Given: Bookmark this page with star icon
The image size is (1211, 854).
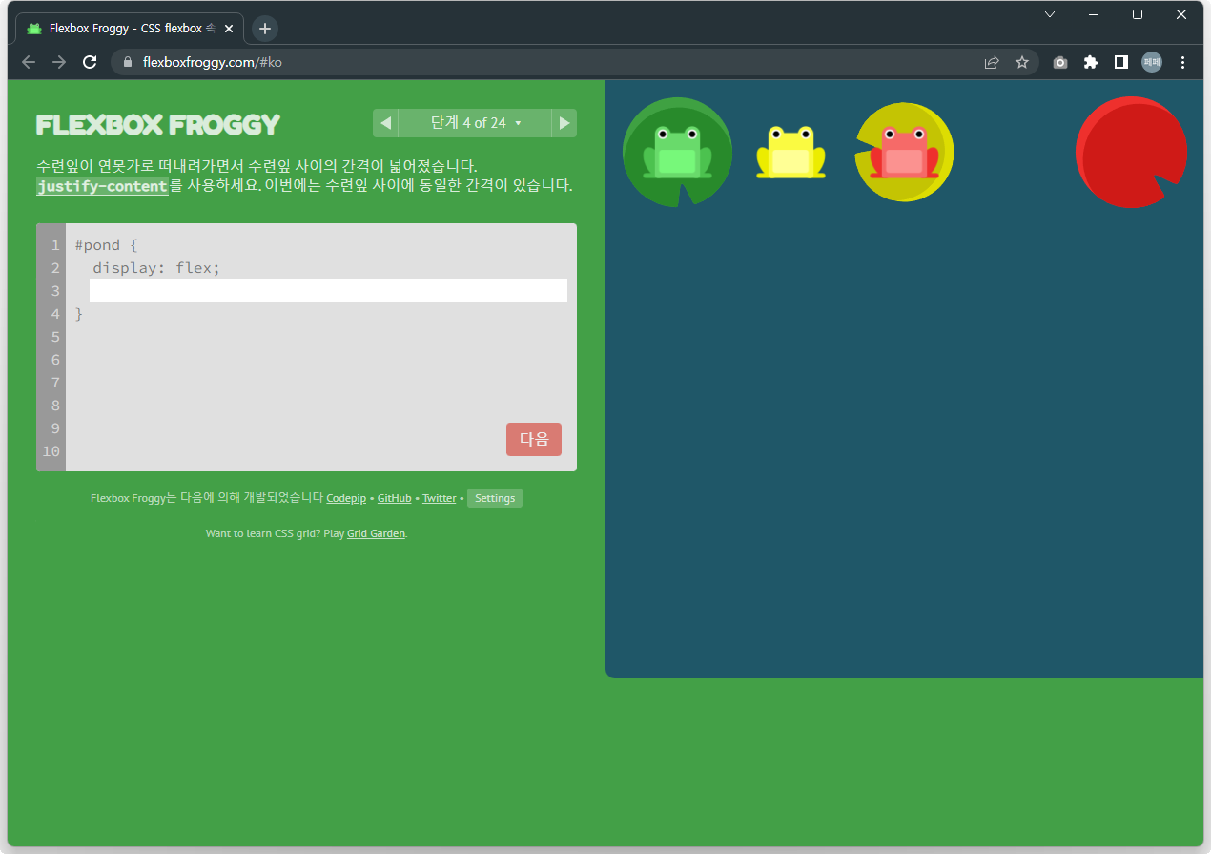Looking at the screenshot, I should pyautogui.click(x=1022, y=62).
